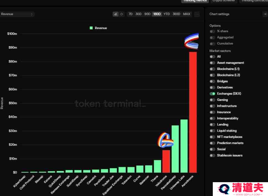Click the Uniswap Labs axis label
Screen dimensions: 268x196
pyautogui.click(x=177, y=182)
